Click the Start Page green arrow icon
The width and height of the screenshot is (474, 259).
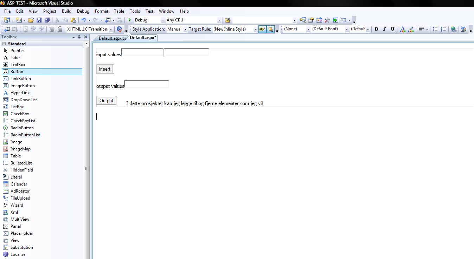[x=335, y=20]
